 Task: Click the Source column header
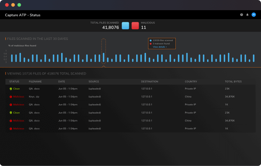[93, 81]
